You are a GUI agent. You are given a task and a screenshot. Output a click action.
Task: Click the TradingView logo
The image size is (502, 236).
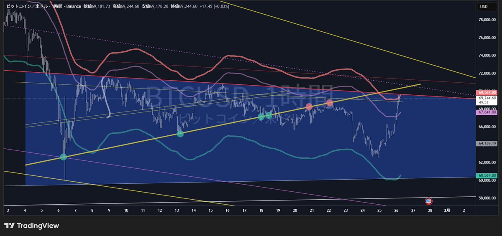(32, 226)
